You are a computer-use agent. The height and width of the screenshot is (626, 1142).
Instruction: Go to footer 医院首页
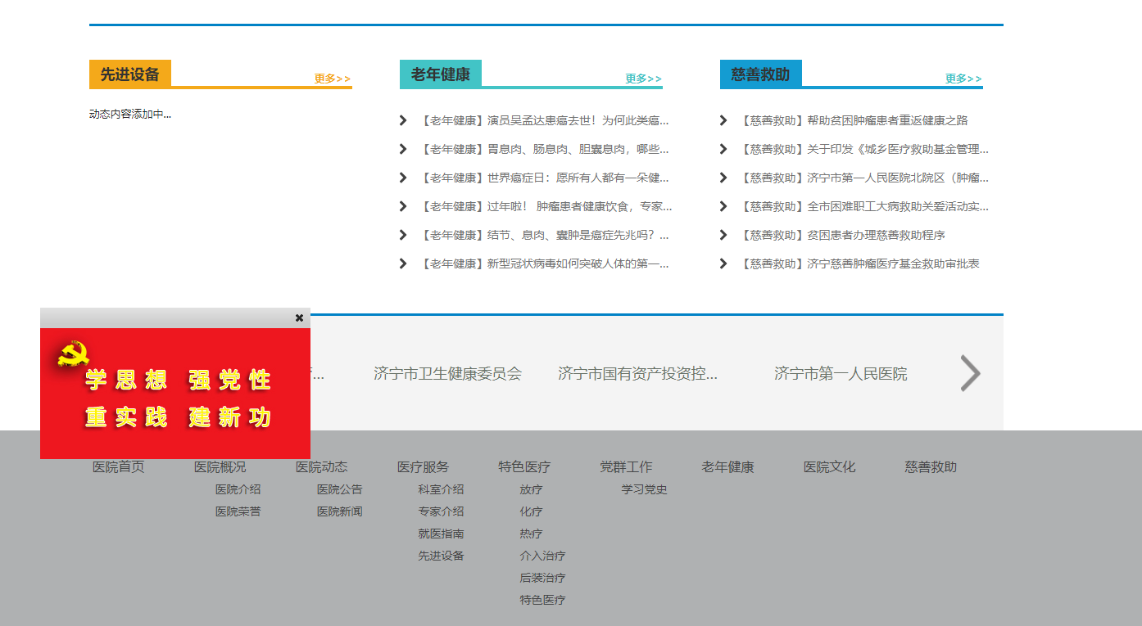coord(119,467)
